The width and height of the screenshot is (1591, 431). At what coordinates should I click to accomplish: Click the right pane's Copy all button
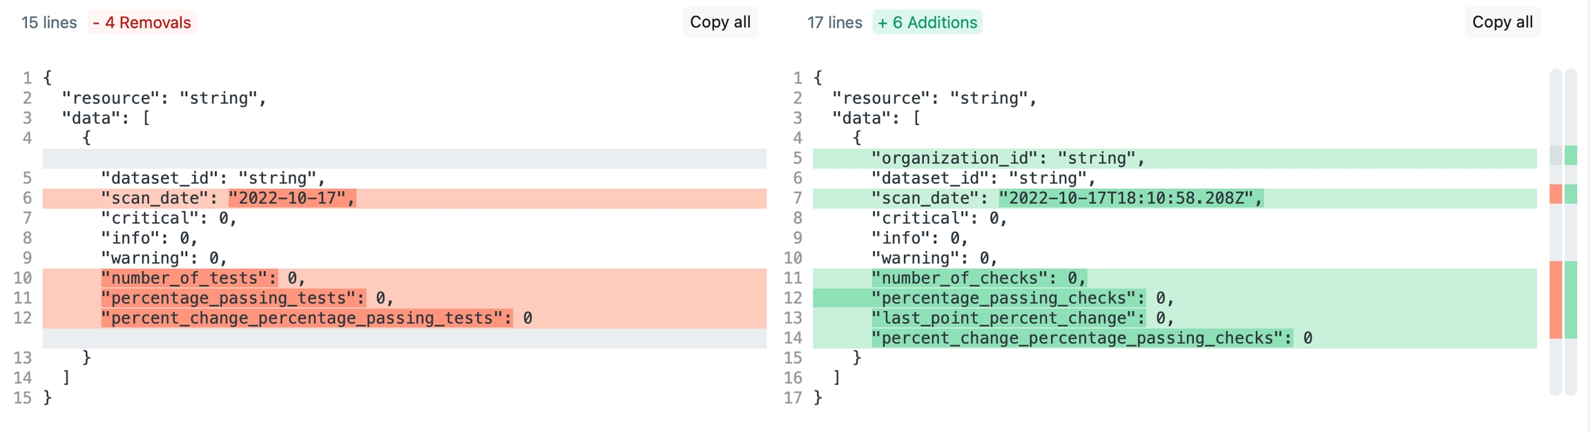pos(1502,22)
